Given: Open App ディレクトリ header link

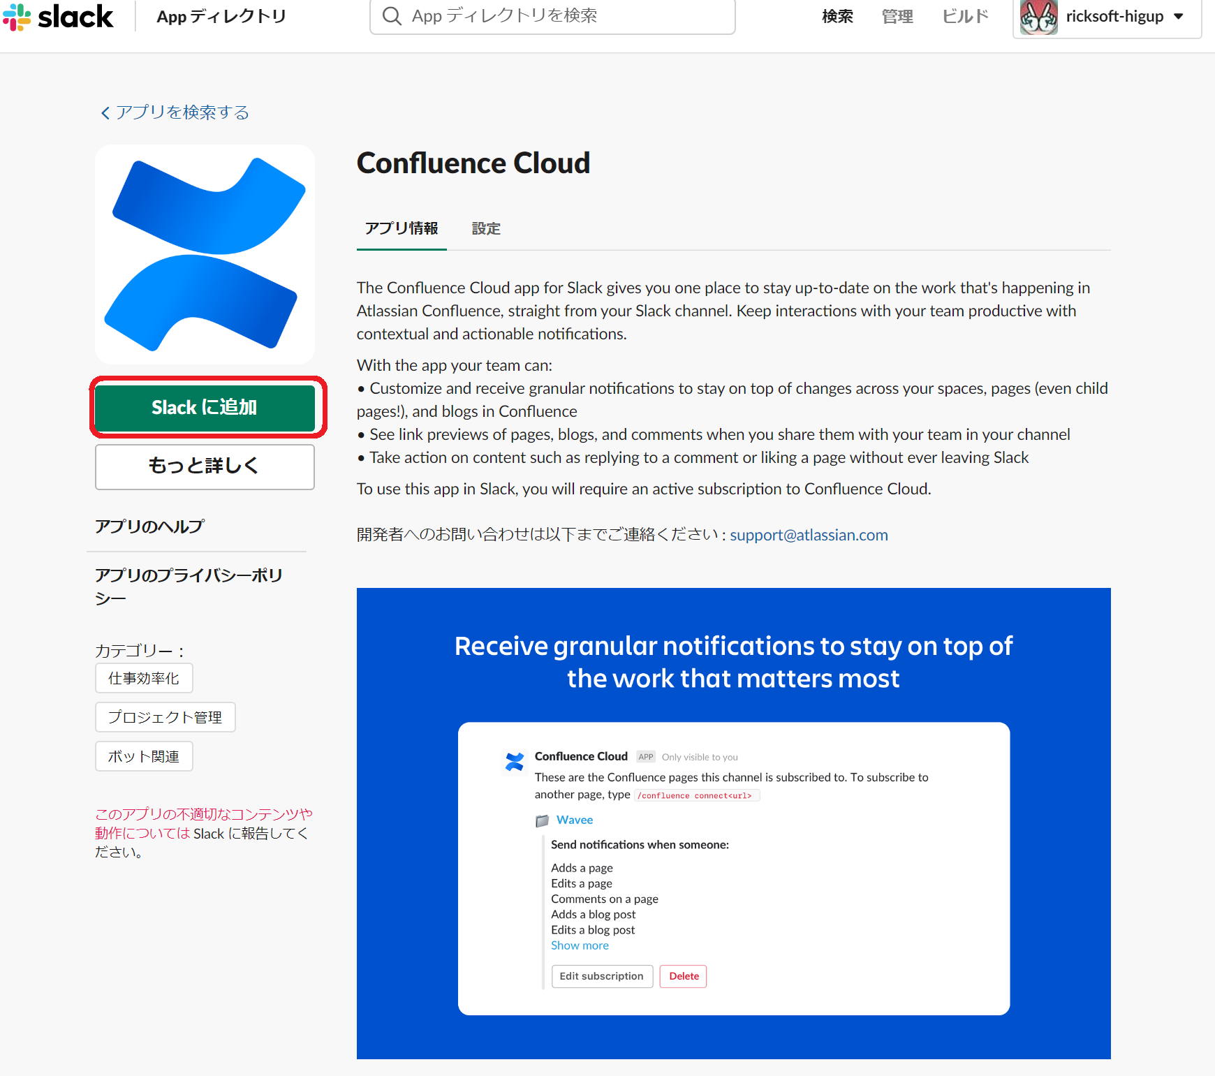Looking at the screenshot, I should (x=221, y=17).
